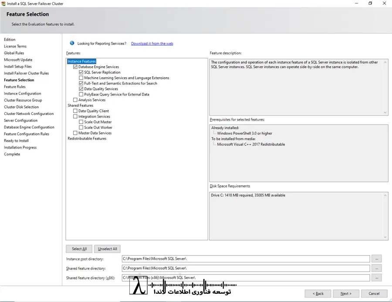Click the SQL Server setup icon in title bar
The image size is (392, 302).
pos(3,3)
